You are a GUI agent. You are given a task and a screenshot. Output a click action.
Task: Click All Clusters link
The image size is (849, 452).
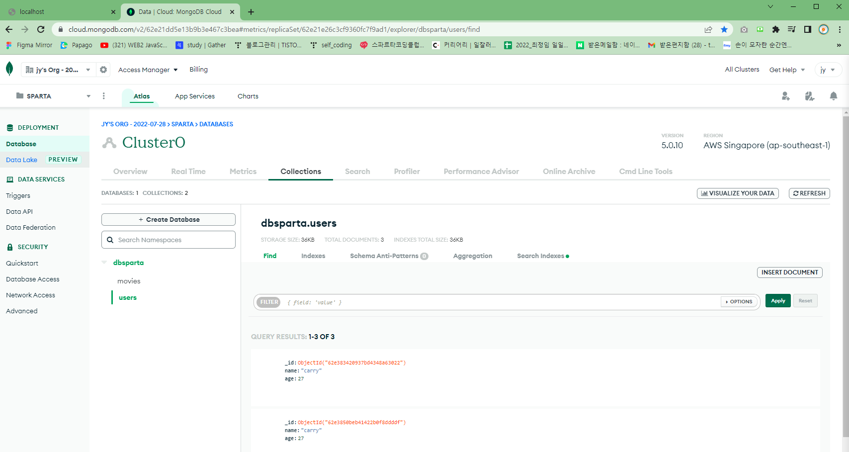(742, 70)
